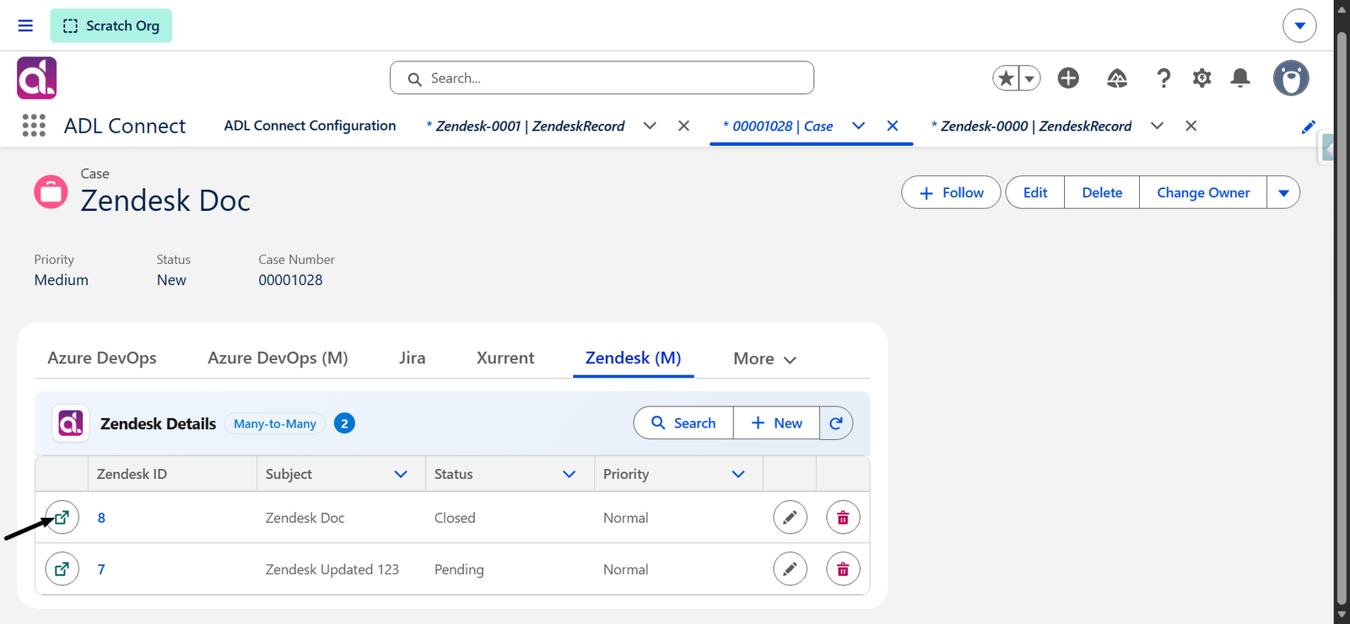The width and height of the screenshot is (1350, 624).
Task: Open Zendesk ID 7 link
Action: click(101, 569)
